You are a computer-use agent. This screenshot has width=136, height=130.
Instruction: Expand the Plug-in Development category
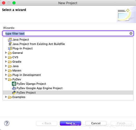tap(6, 75)
